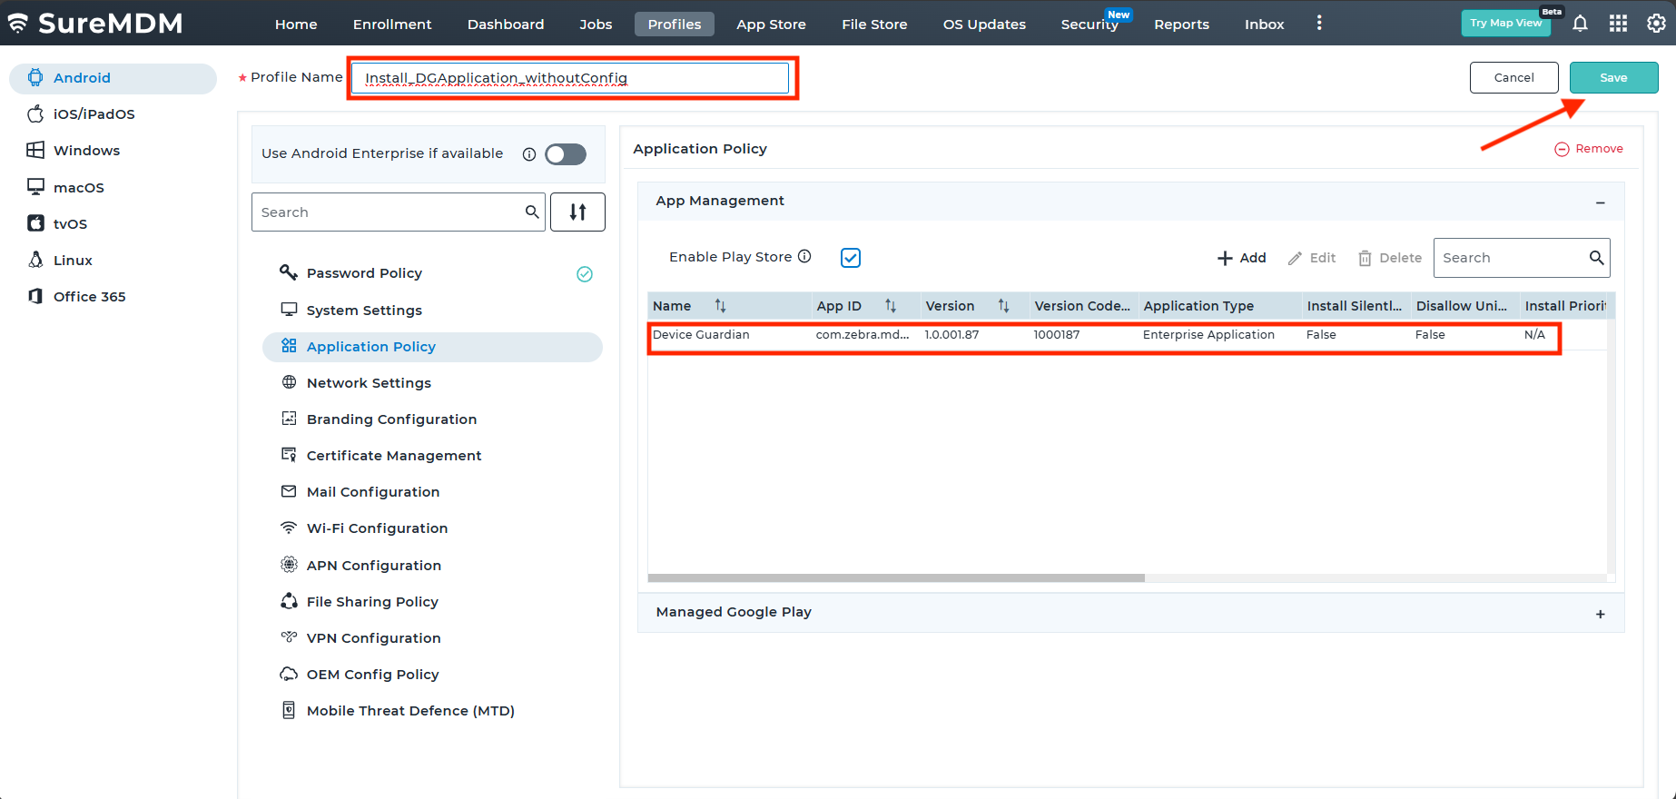Open the Reports tab
This screenshot has width=1676, height=799.
click(1181, 25)
